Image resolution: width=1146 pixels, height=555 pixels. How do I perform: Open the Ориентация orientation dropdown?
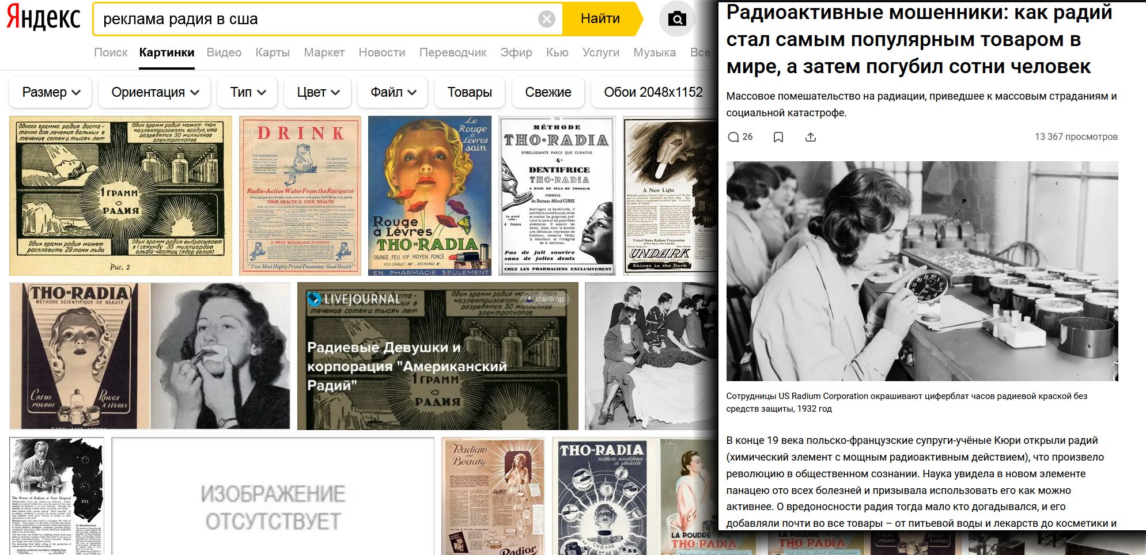coord(154,92)
